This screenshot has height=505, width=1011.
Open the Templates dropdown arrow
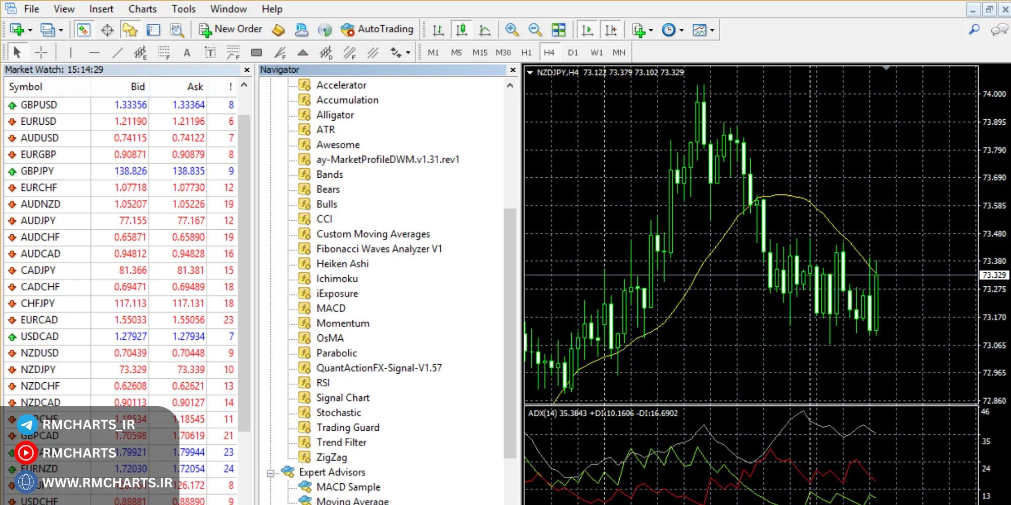[x=712, y=30]
